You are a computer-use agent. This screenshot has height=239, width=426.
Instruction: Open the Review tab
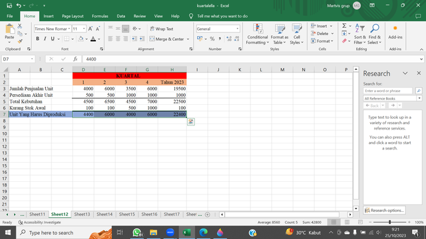(x=140, y=16)
